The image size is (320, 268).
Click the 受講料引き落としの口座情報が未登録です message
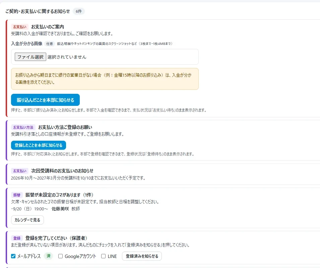pos(67,134)
